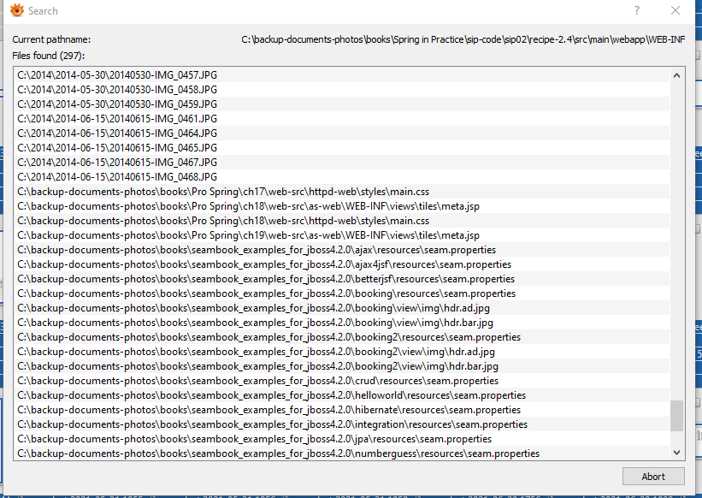Click the vertical scrollbar thumb
702x498 pixels.
point(676,416)
